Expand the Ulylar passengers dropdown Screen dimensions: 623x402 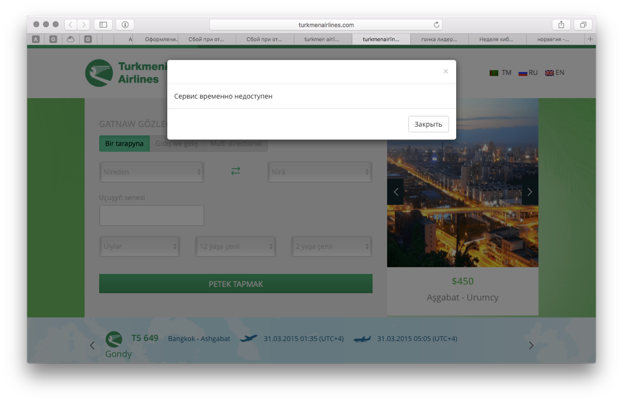[x=139, y=247]
